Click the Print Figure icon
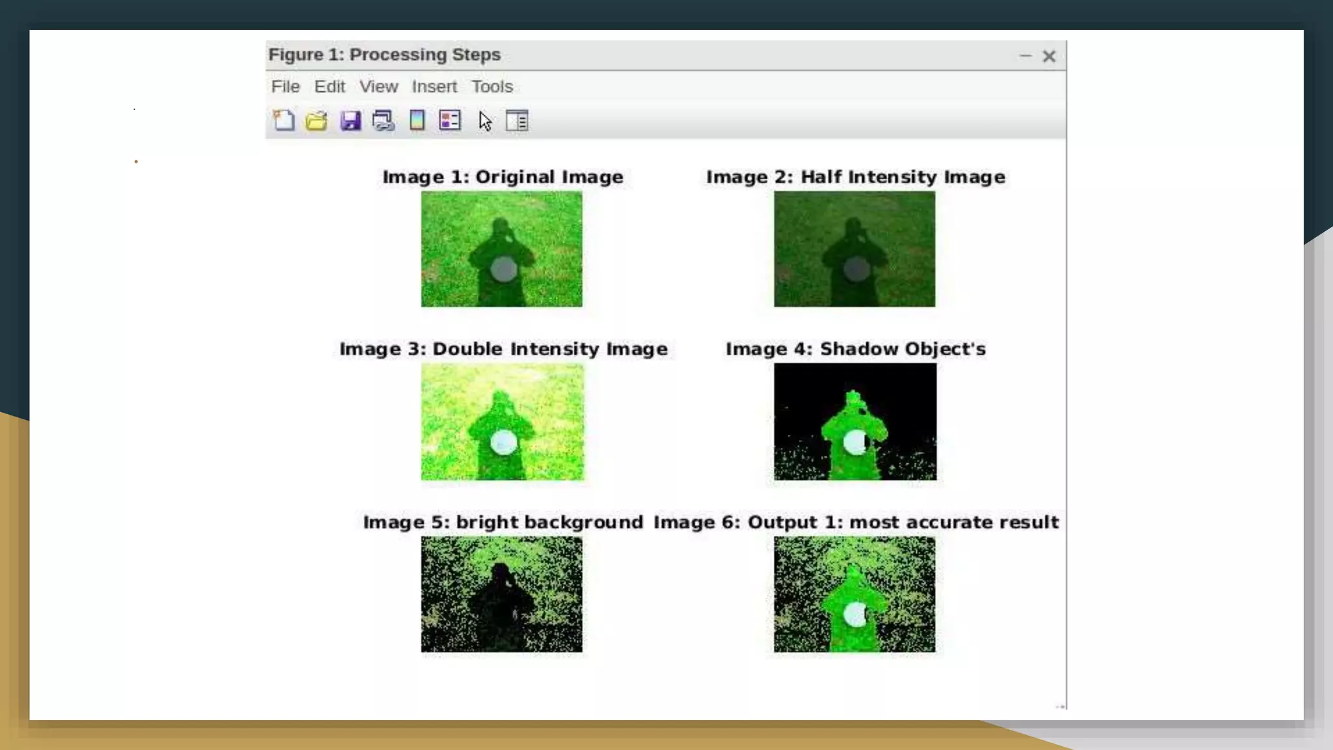This screenshot has width=1333, height=750. (x=383, y=120)
